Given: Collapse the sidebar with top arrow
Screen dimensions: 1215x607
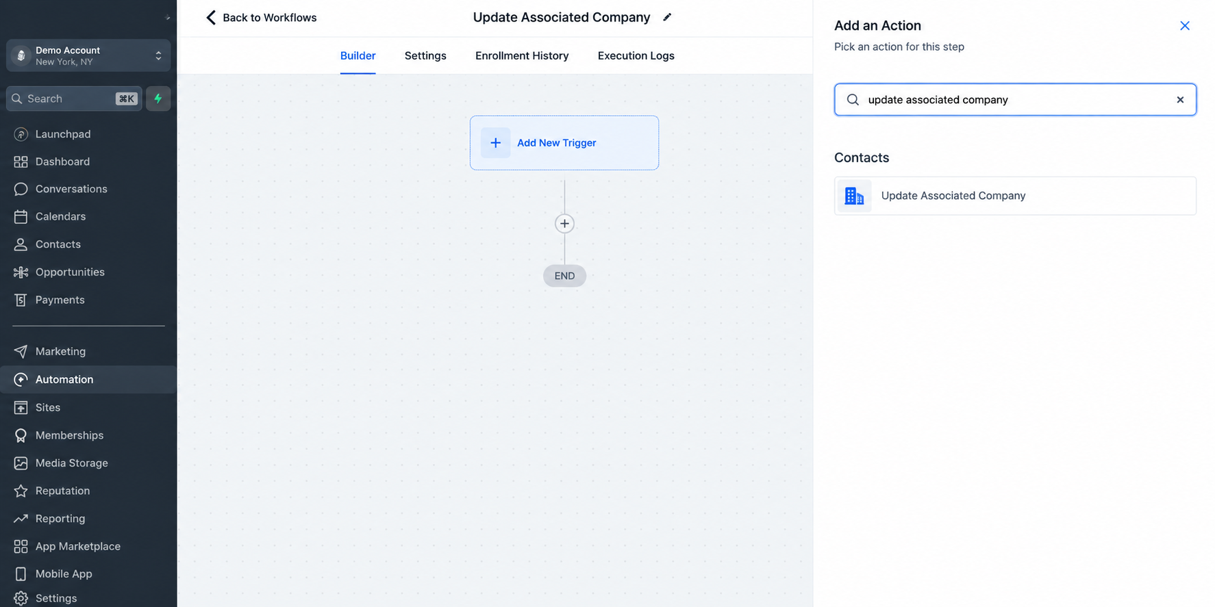Looking at the screenshot, I should click(x=167, y=17).
